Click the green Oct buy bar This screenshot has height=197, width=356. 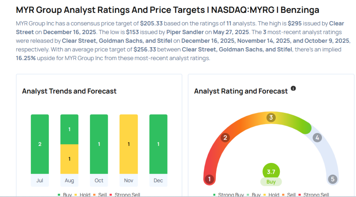[x=99, y=144]
